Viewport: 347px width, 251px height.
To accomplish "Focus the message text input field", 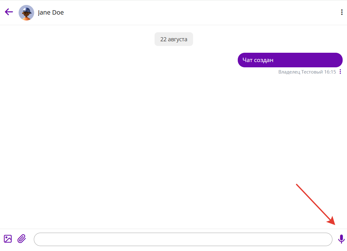I will pyautogui.click(x=183, y=239).
